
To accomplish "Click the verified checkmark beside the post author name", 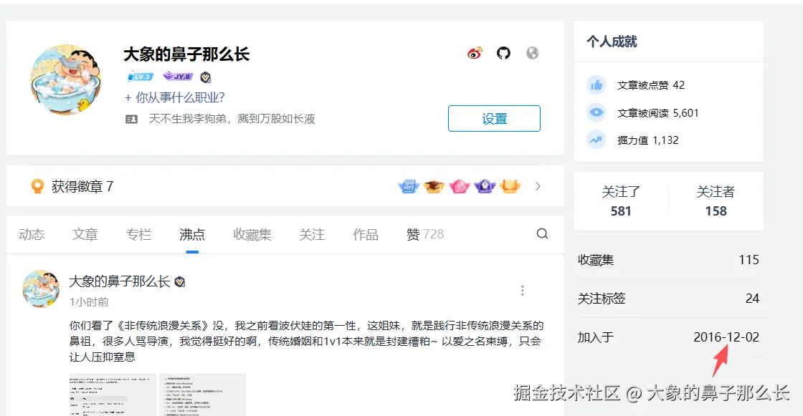I will click(179, 281).
